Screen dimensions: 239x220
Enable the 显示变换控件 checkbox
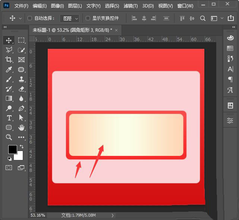tap(88, 18)
